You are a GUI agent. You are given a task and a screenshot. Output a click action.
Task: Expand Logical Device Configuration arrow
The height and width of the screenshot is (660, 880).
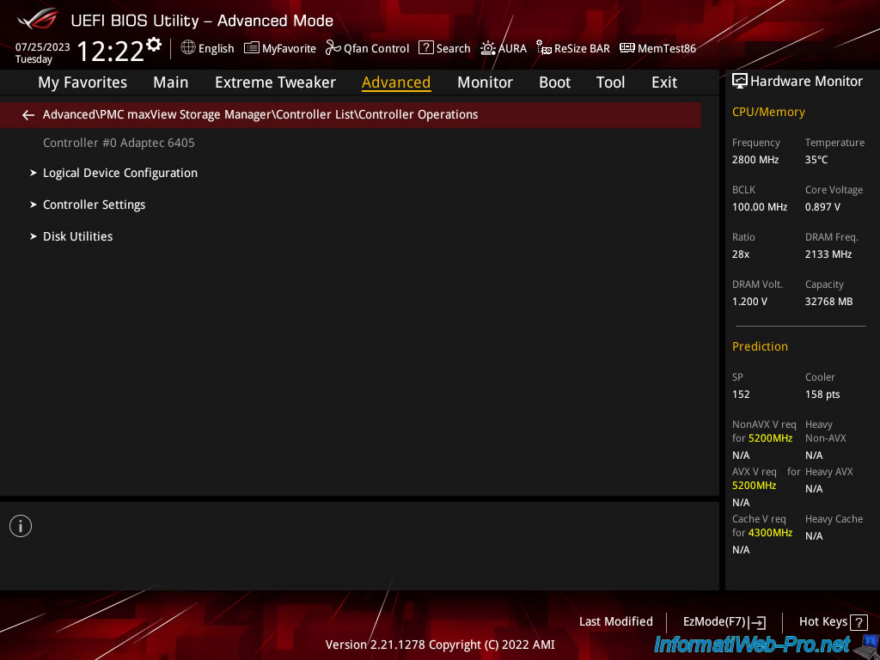pos(34,173)
